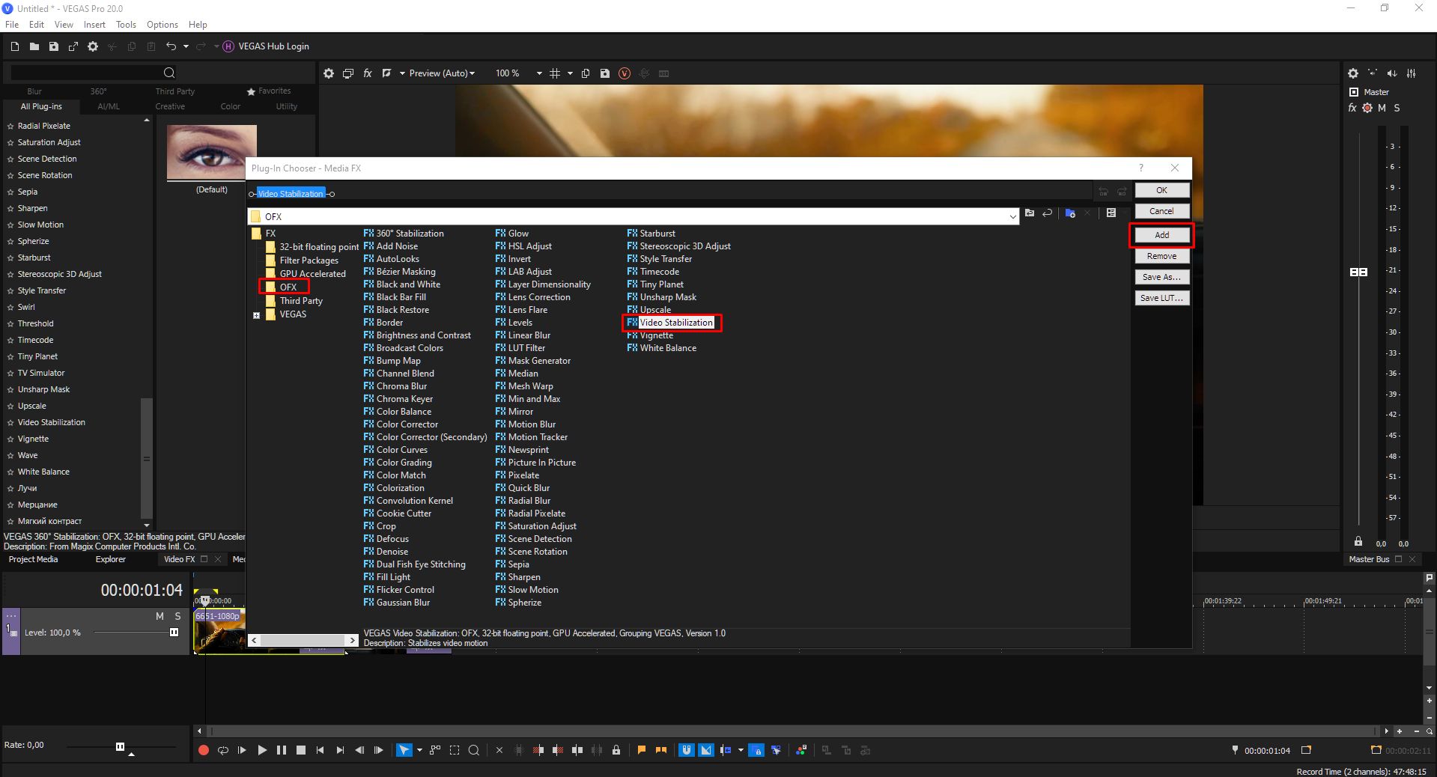Viewport: 1437px width, 777px height.
Task: Open the 100 % preview zoom dropdown
Action: (538, 73)
